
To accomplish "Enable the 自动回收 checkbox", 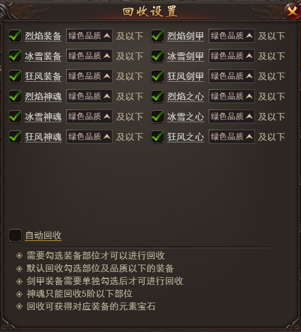I will pos(15,235).
